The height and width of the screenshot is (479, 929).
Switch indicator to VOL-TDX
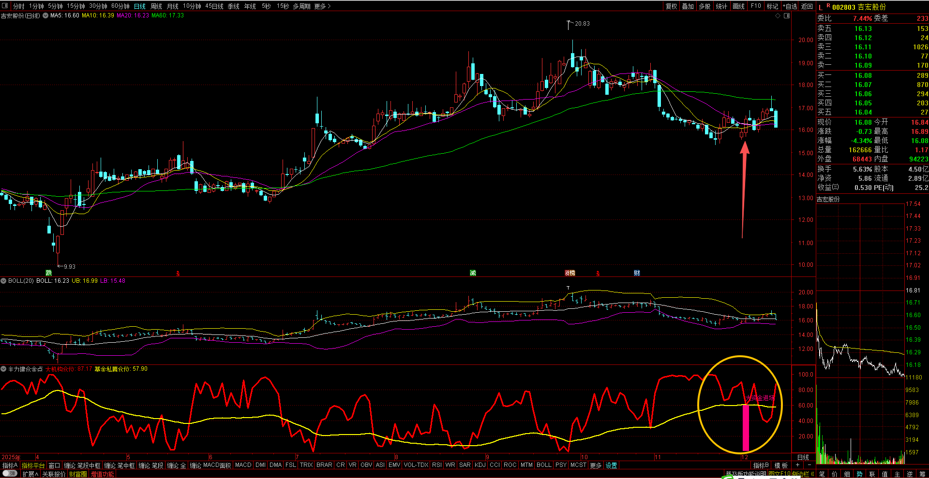(x=416, y=465)
